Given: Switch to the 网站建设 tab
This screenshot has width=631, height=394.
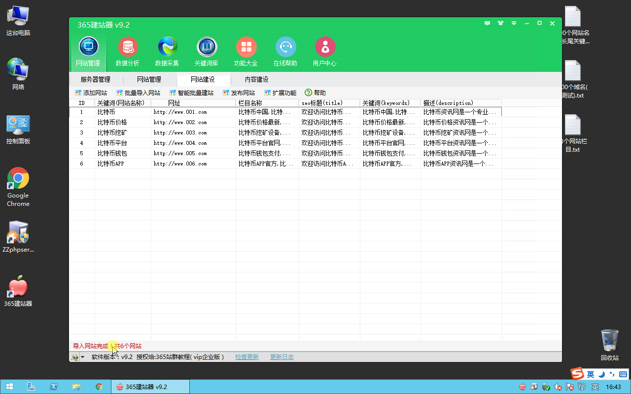Looking at the screenshot, I should [203, 79].
